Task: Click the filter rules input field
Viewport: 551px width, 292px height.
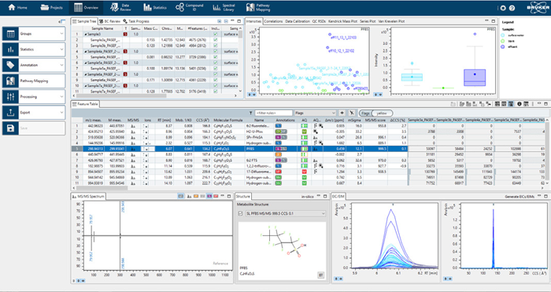Action: (273, 113)
